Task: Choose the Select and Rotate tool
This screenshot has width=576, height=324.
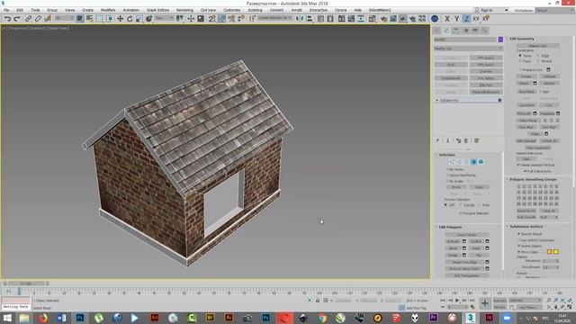Action: 130,18
